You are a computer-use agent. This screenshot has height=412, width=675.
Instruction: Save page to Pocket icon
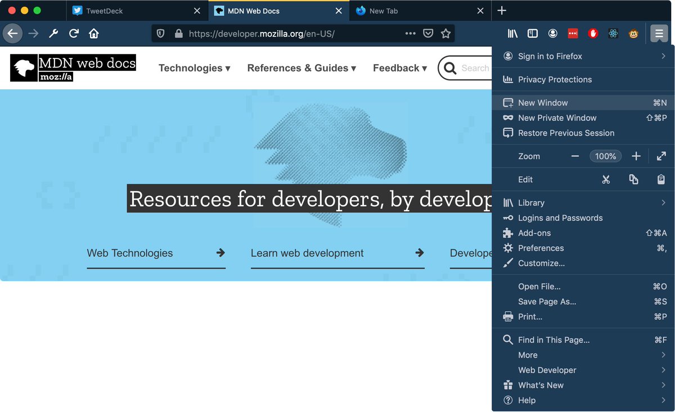(428, 34)
